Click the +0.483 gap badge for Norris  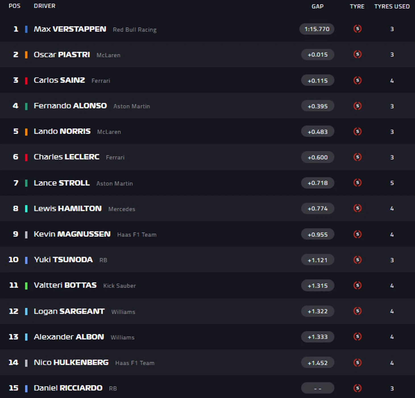coord(318,132)
